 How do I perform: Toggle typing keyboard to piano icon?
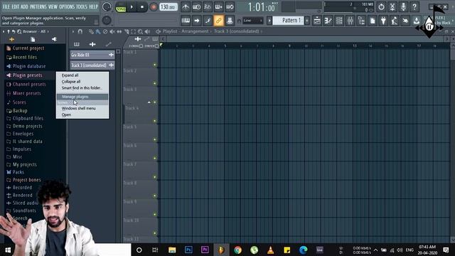(186, 21)
